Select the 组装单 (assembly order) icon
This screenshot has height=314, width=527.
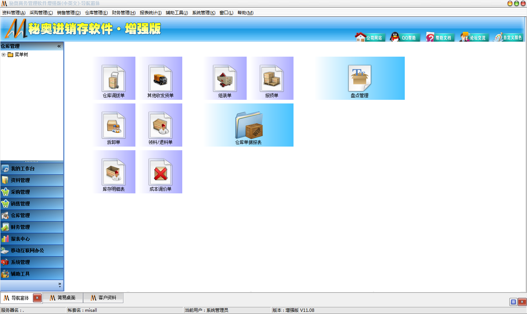(225, 78)
